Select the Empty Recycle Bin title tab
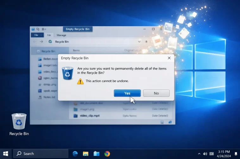The image size is (240, 159). [78, 29]
